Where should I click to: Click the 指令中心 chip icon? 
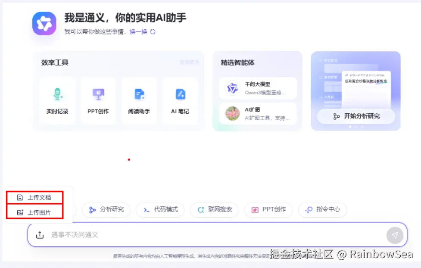[309, 210]
